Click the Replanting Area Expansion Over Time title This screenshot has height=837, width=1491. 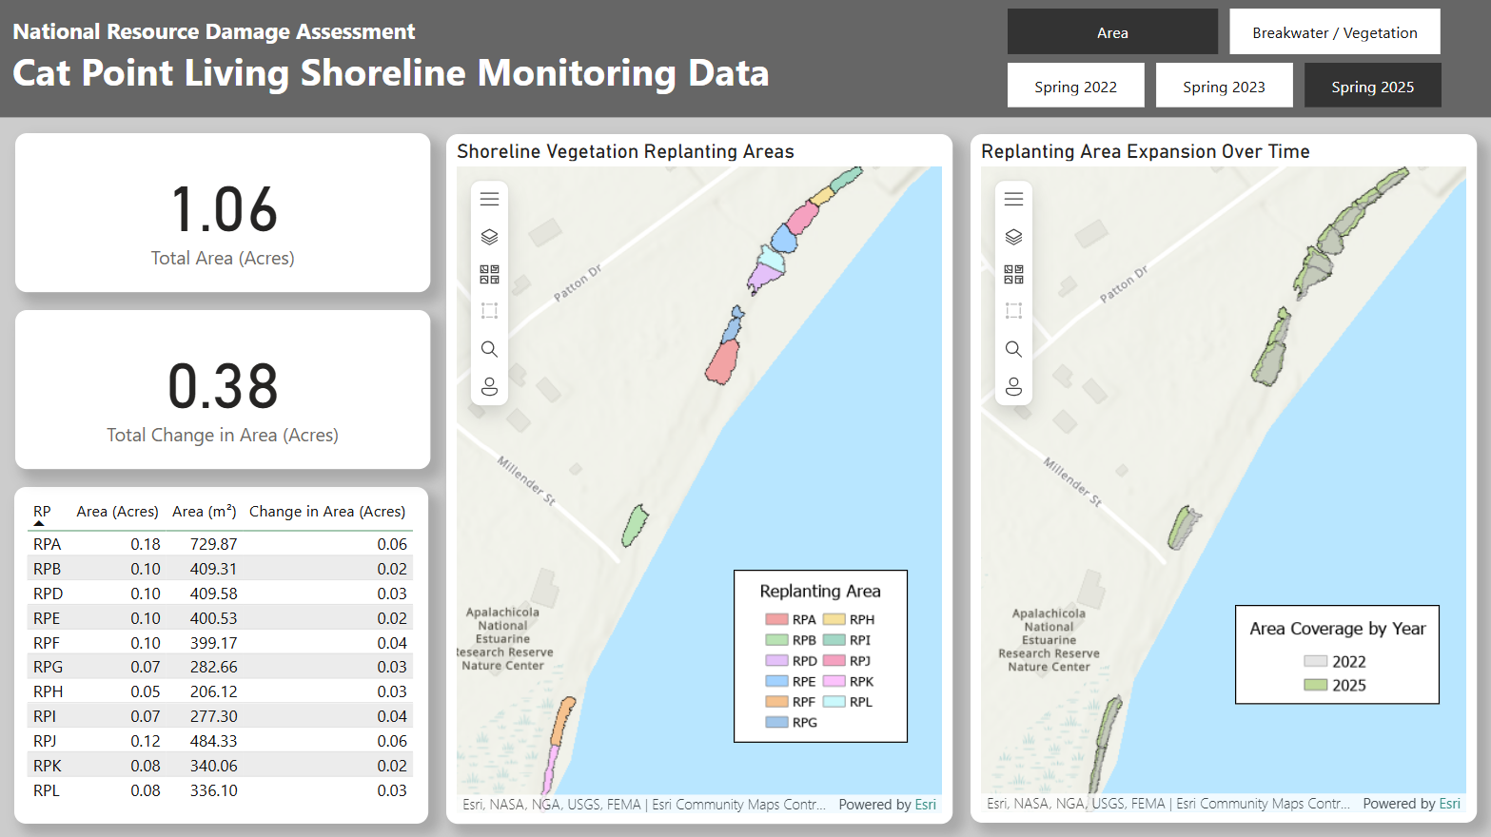coord(1146,151)
